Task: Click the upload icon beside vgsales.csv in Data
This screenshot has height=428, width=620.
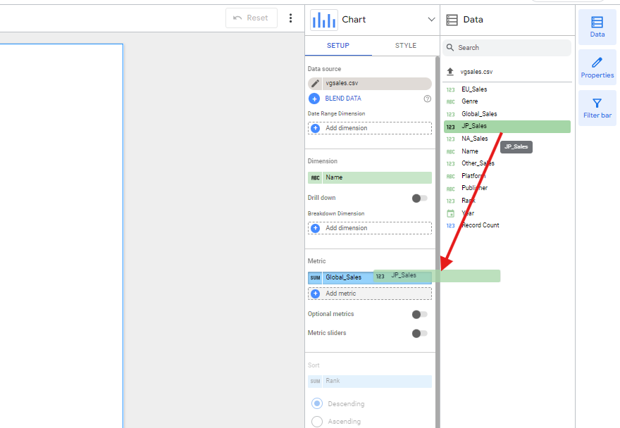Action: [x=450, y=72]
